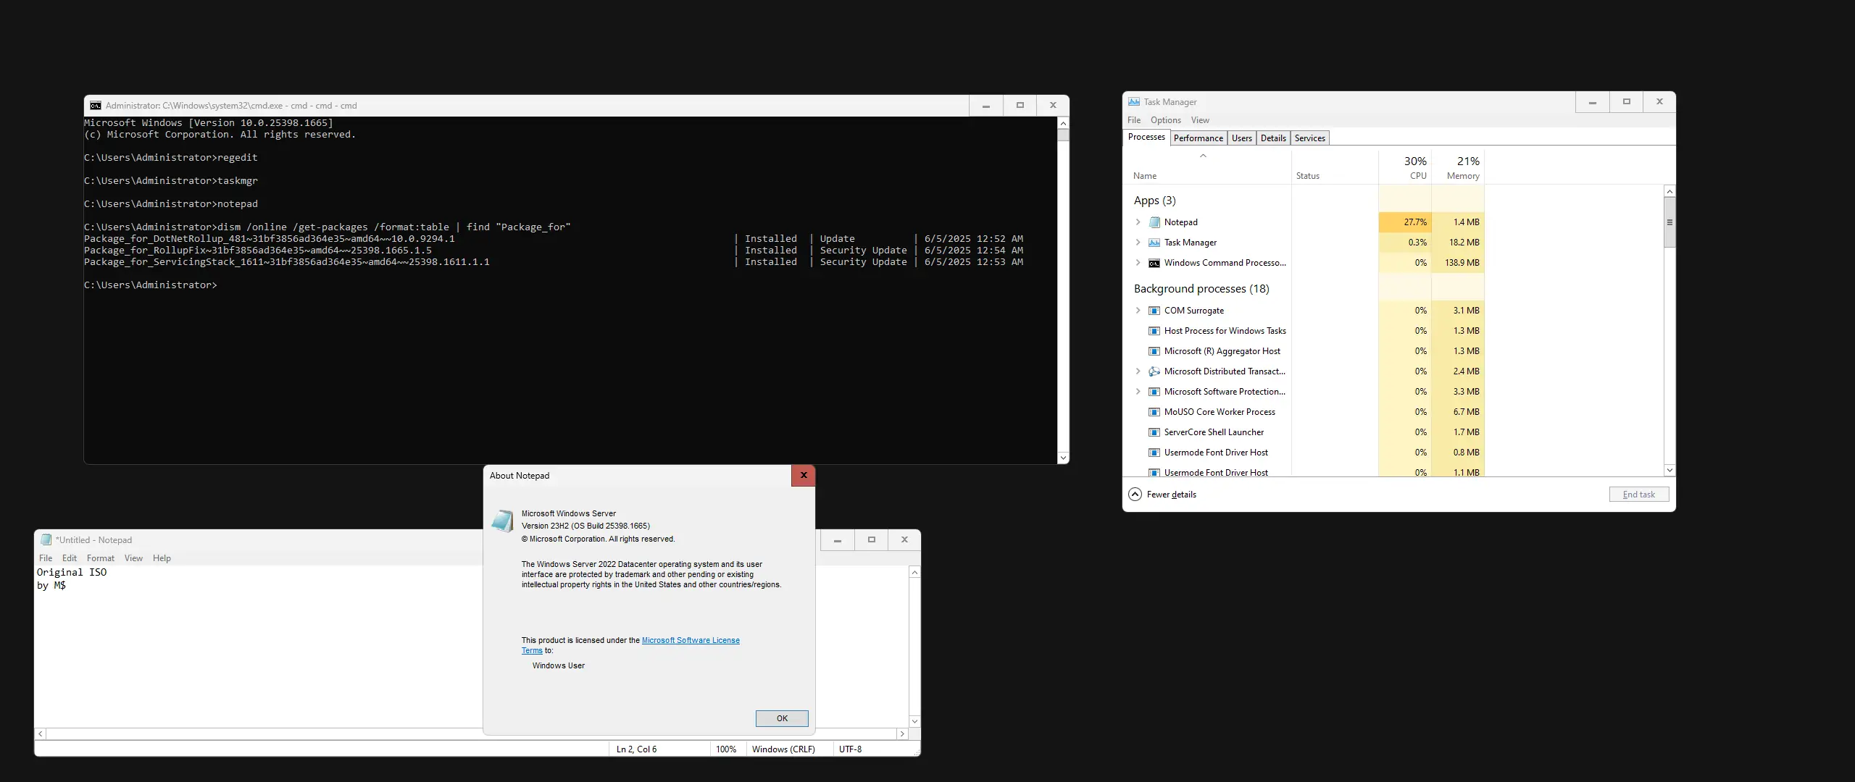Expand the Windows Command Processor group

(1138, 263)
